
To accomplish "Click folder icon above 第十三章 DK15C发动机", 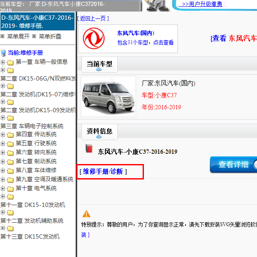I will 10,228.
